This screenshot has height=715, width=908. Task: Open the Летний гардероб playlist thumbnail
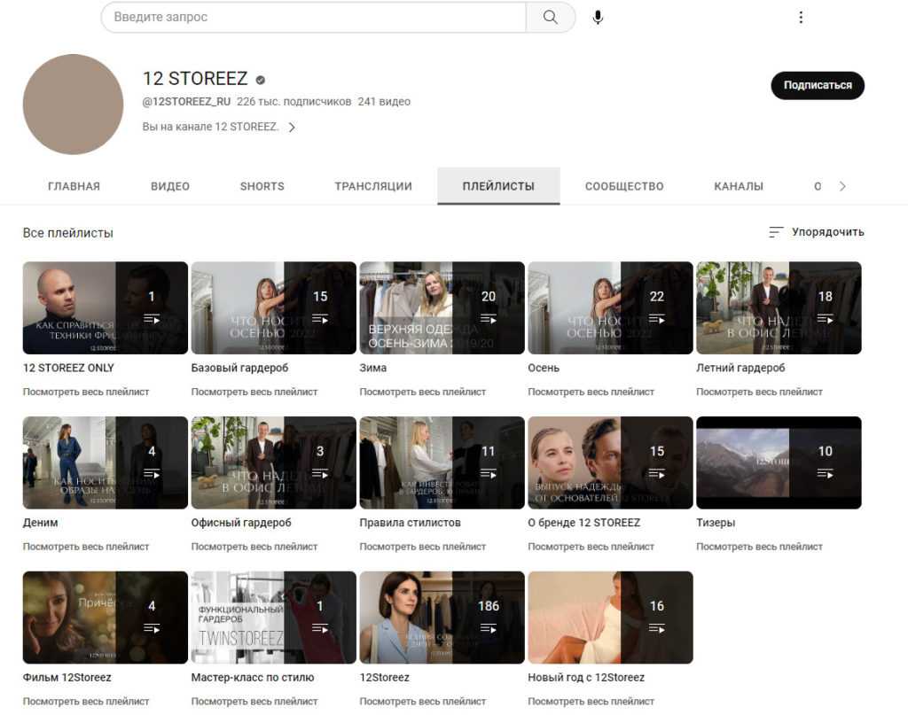(x=779, y=307)
